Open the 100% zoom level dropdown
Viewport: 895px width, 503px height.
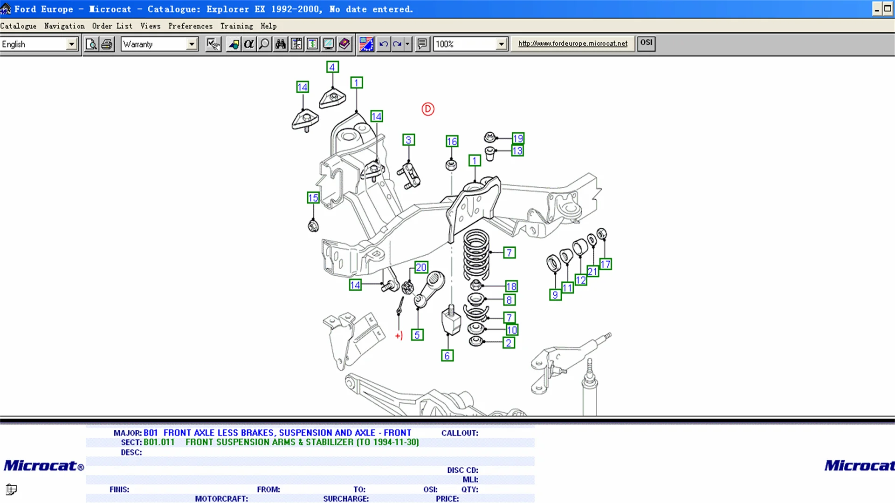(502, 44)
